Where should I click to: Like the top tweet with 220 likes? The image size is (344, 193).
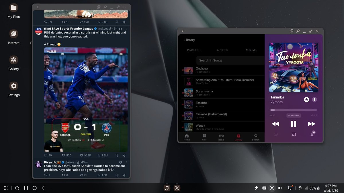point(84,22)
